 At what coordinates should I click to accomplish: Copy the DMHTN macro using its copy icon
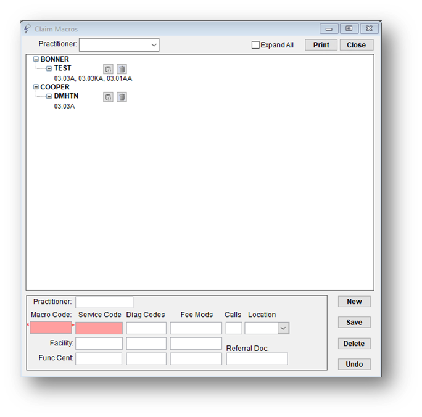coord(108,97)
